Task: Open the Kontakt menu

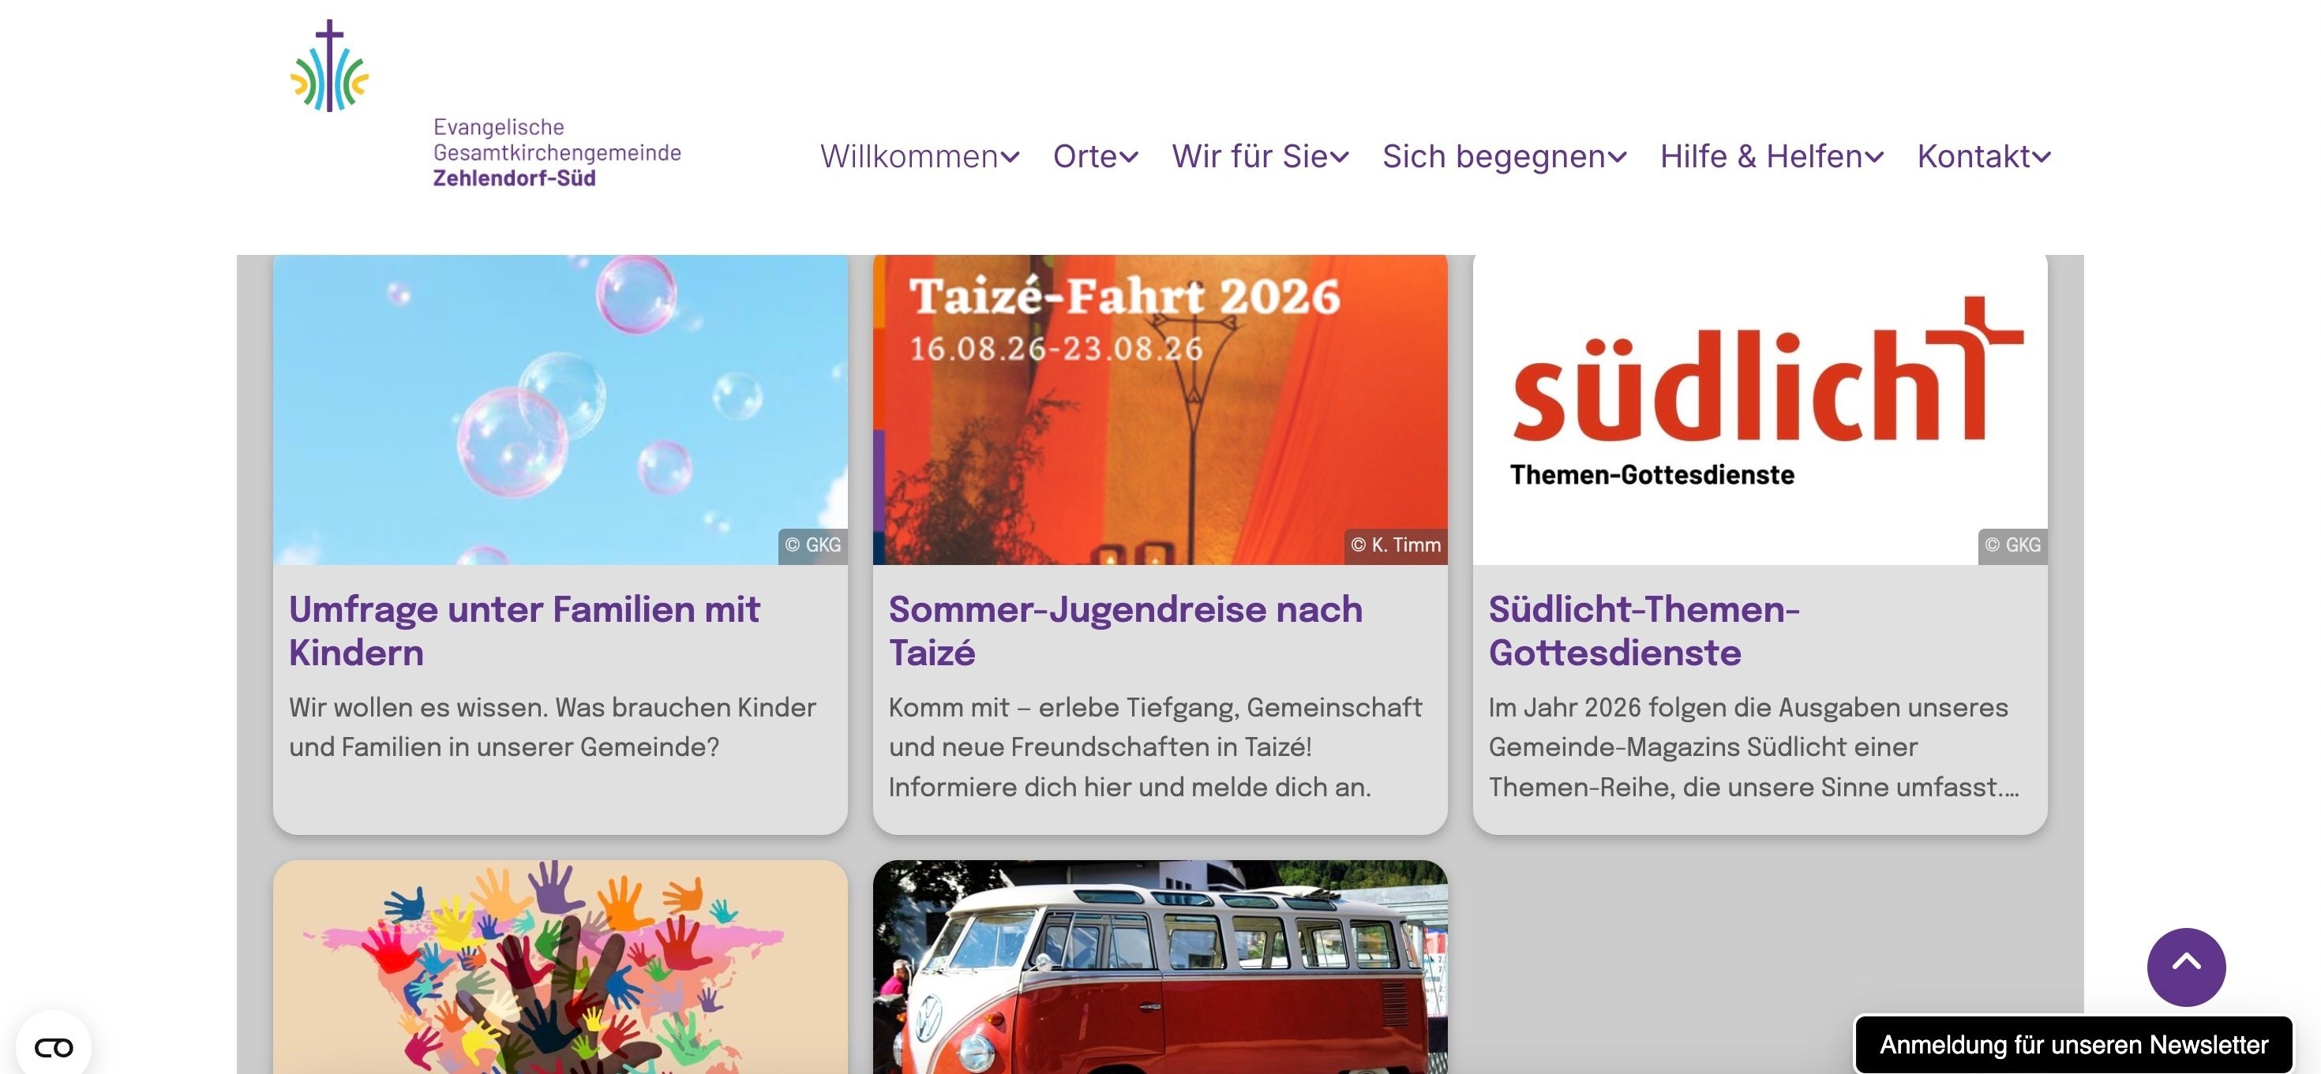Action: click(1973, 156)
